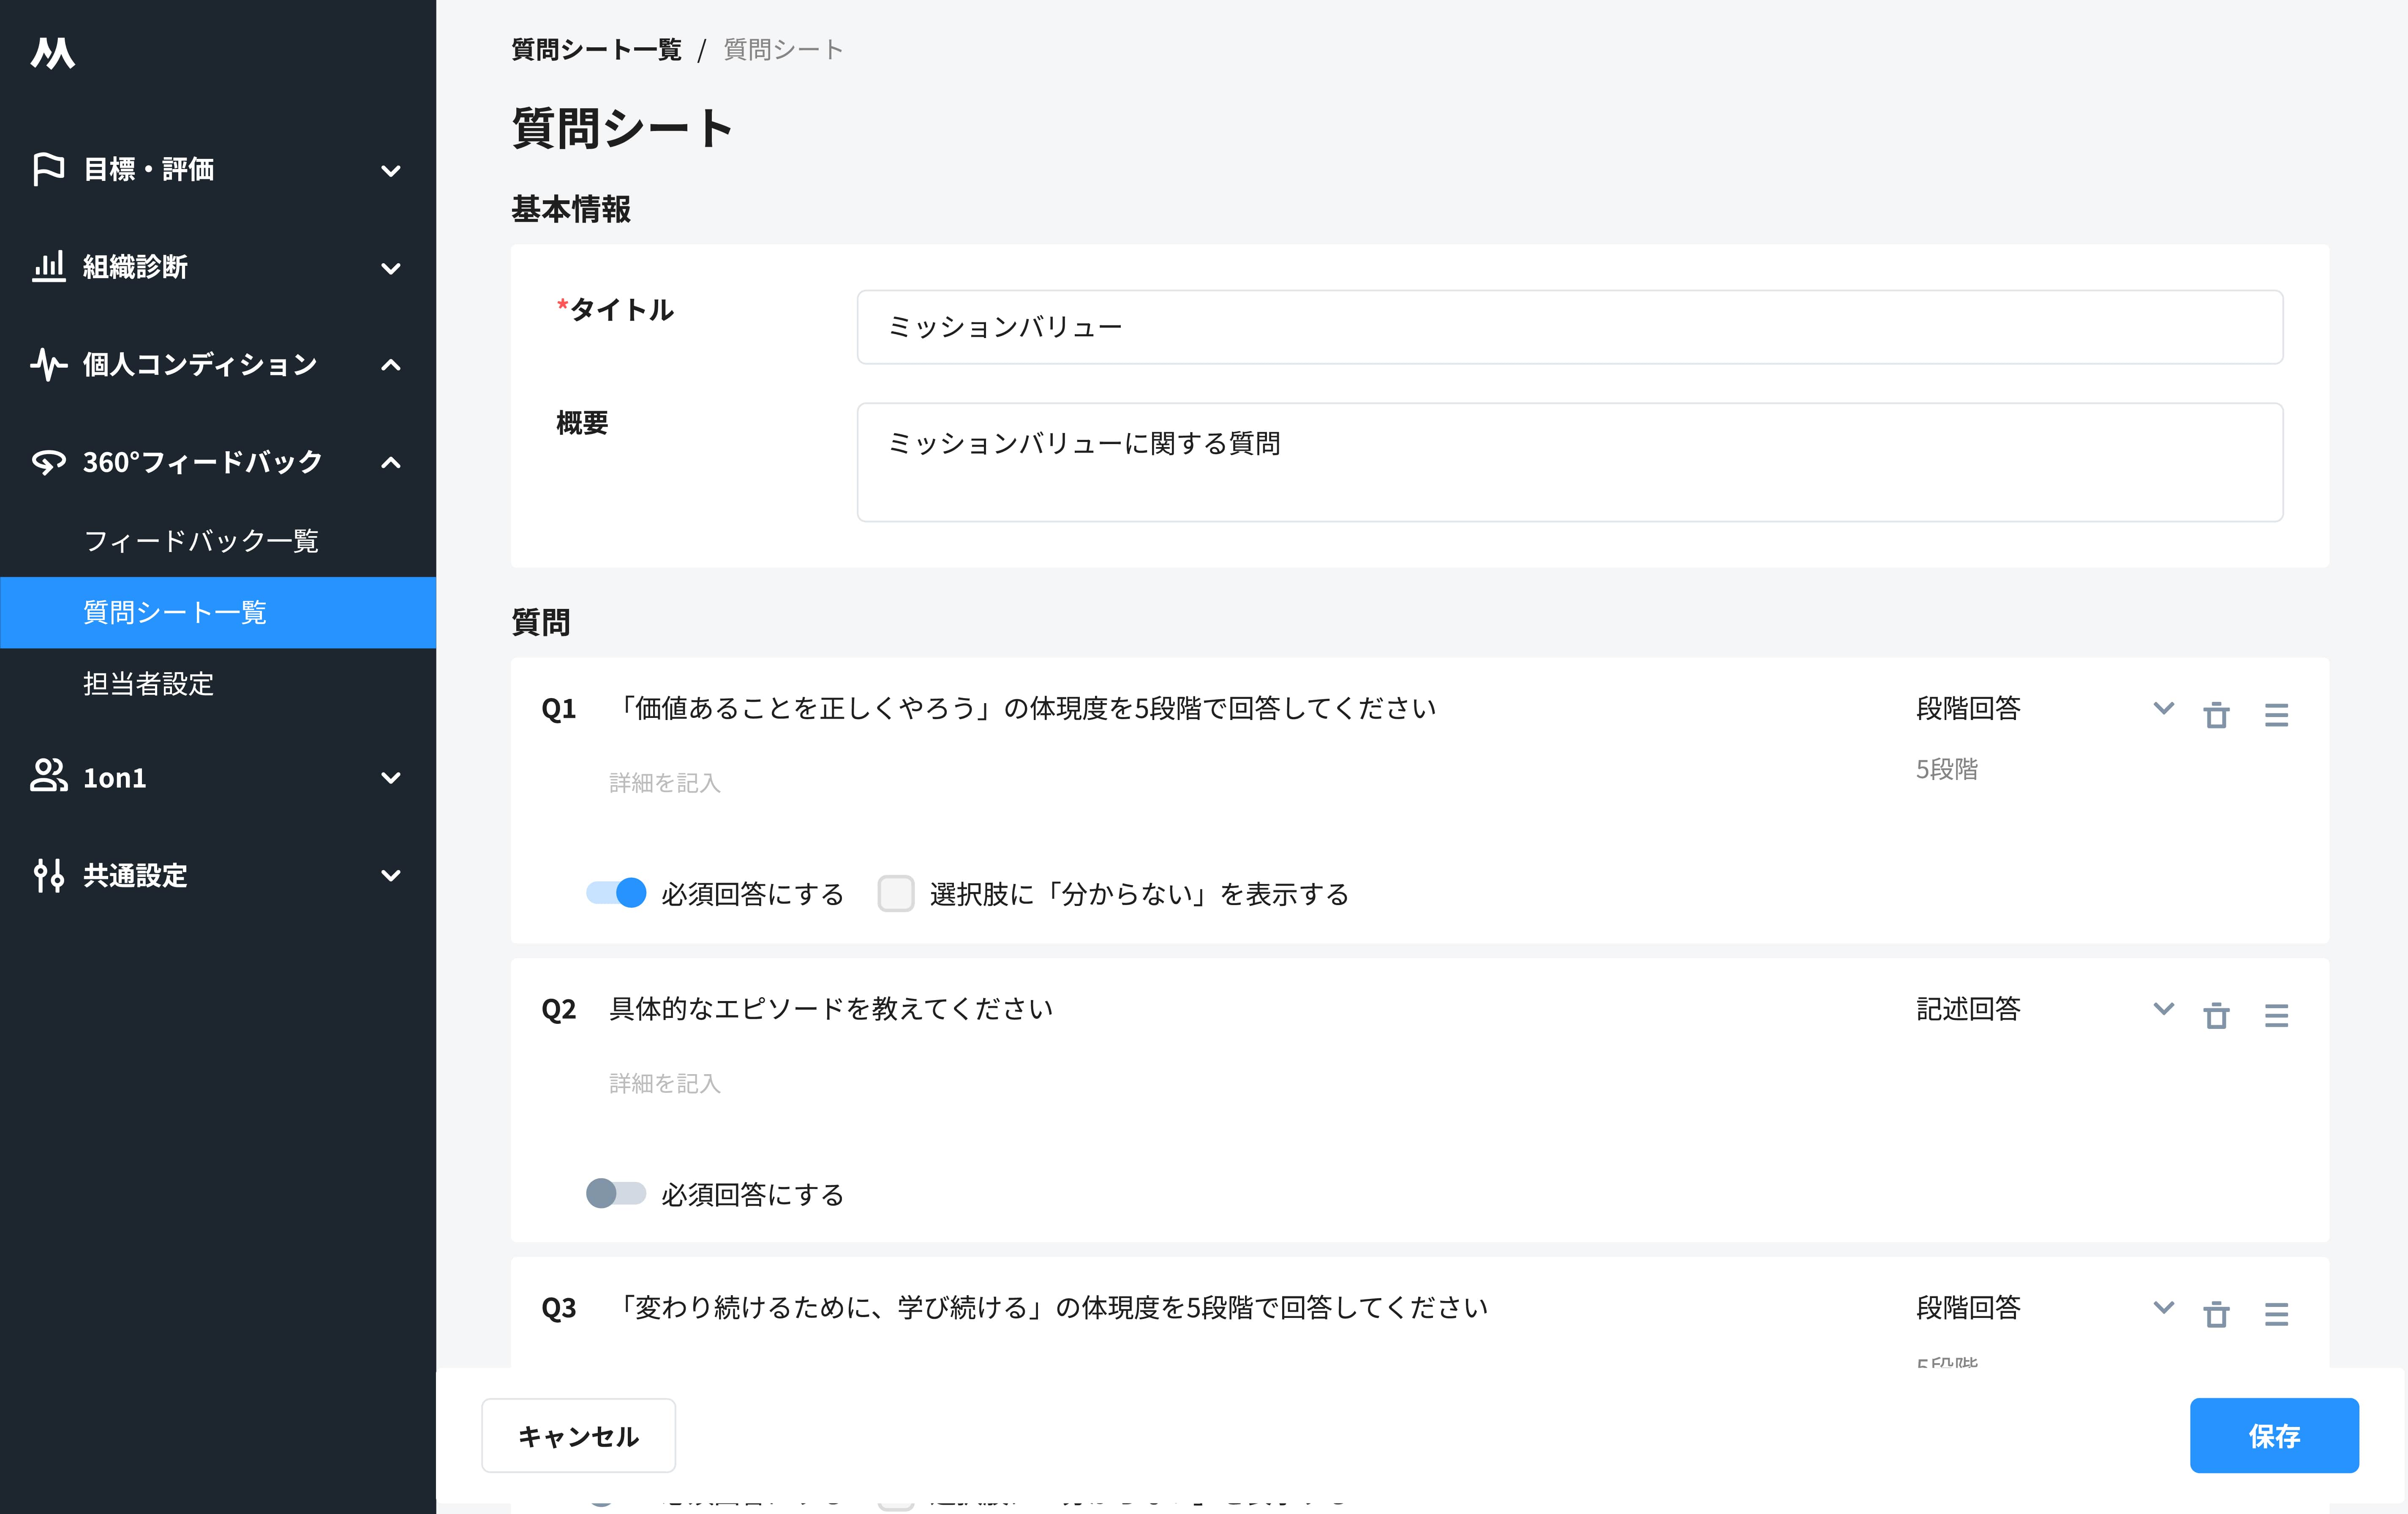Click the app logo in sidebar
This screenshot has height=1514, width=2408.
[x=52, y=53]
